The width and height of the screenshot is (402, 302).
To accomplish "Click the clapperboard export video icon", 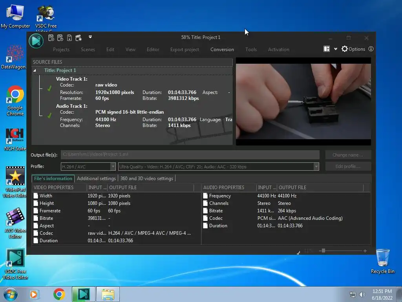I will click(79, 38).
